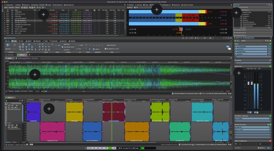Click the magnifier icon at the Zoom group center

[x=29, y=47]
